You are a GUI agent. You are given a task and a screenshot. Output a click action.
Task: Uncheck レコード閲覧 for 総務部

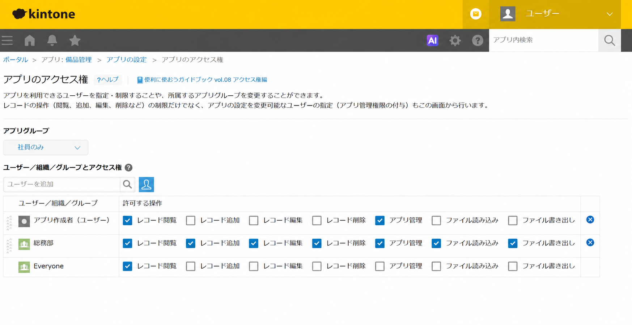[127, 243]
